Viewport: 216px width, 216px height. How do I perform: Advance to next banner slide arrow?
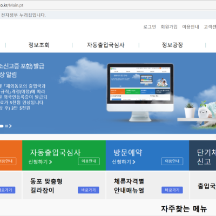pos(10,126)
